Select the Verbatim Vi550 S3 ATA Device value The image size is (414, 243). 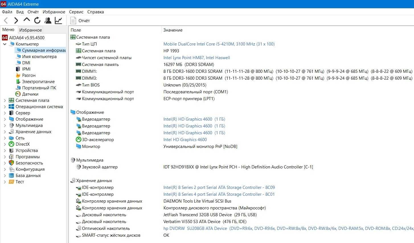tap(205, 222)
